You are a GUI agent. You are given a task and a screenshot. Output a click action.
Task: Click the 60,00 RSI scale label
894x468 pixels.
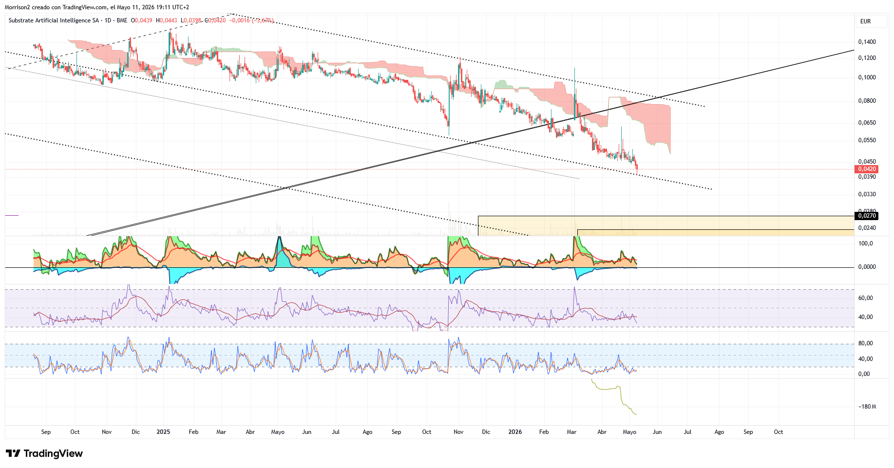click(865, 298)
